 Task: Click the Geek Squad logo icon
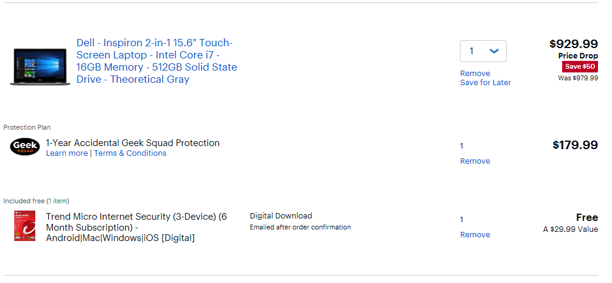click(x=25, y=147)
